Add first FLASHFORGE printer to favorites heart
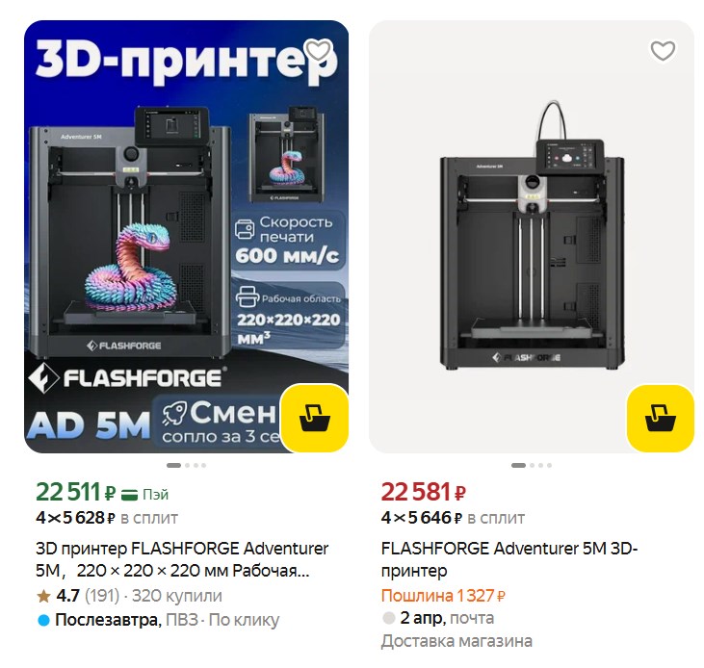This screenshot has width=704, height=668. pos(319,50)
